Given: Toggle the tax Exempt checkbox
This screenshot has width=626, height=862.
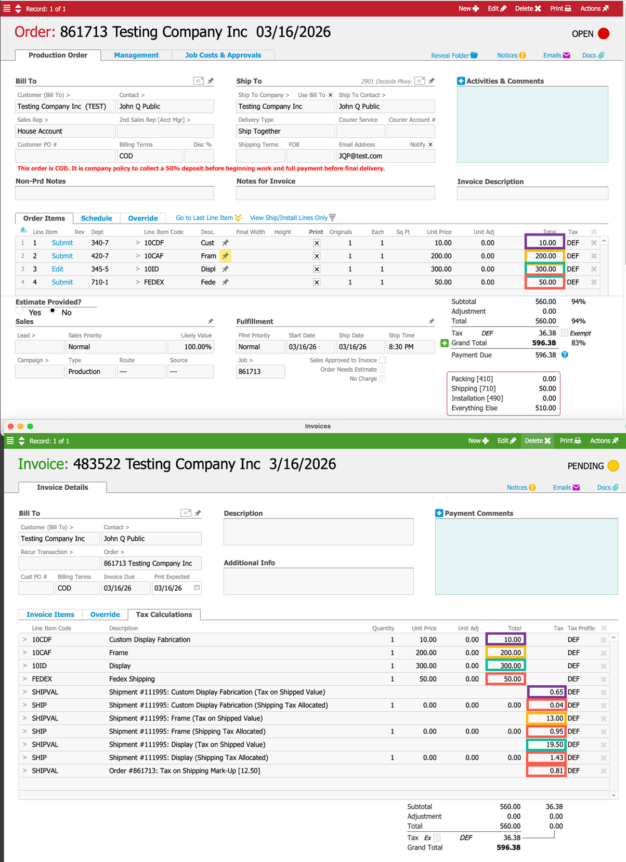Looking at the screenshot, I should pyautogui.click(x=565, y=333).
